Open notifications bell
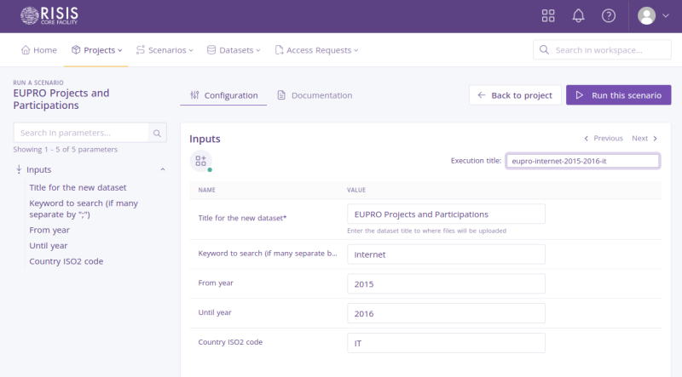Viewport: 682px width, 377px height. tap(578, 16)
